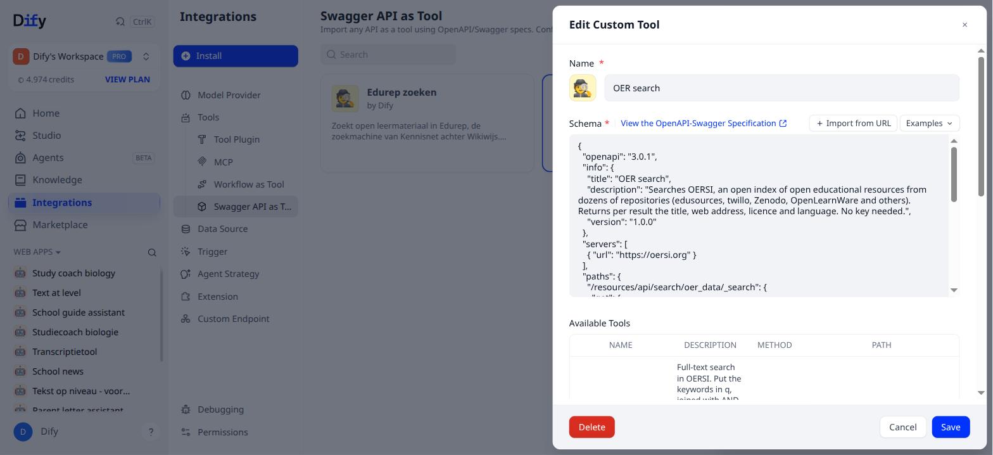Screen dimensions: 993x455
Task: Click the Integrations icon in sidebar
Action: click(x=20, y=203)
